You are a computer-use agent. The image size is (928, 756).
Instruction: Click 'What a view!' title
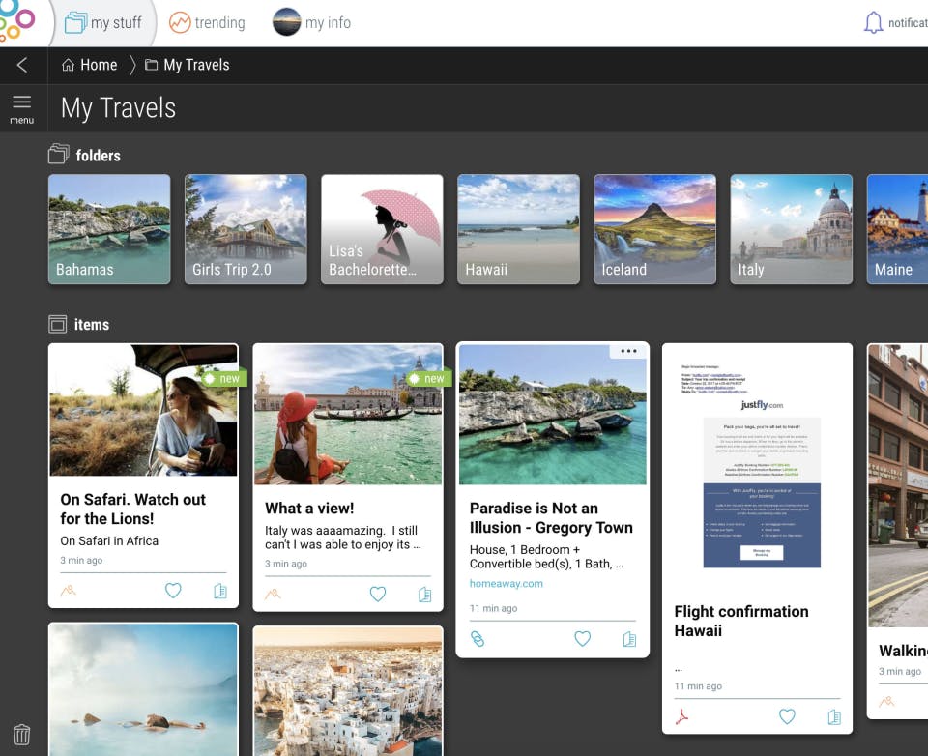coord(309,508)
